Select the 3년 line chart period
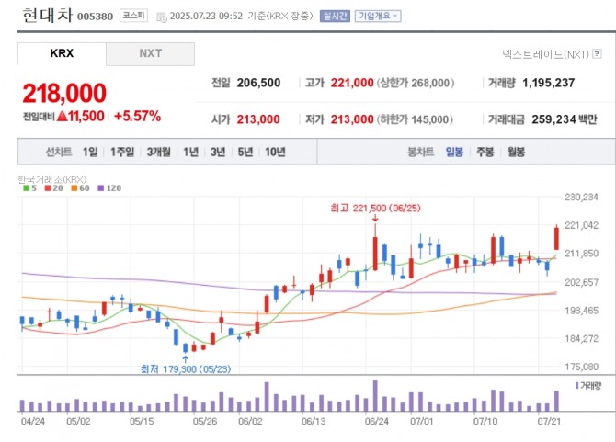Image resolution: width=616 pixels, height=442 pixels. 218,152
